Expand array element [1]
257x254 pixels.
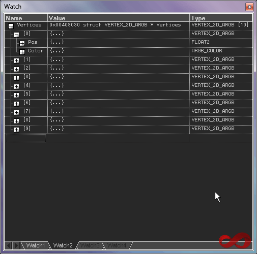(16, 60)
